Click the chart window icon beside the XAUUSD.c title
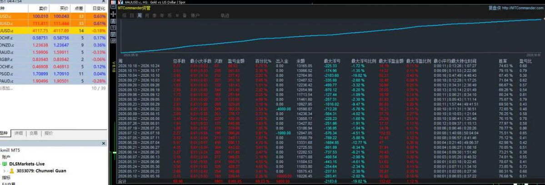The height and width of the screenshot is (185, 545). click(121, 2)
